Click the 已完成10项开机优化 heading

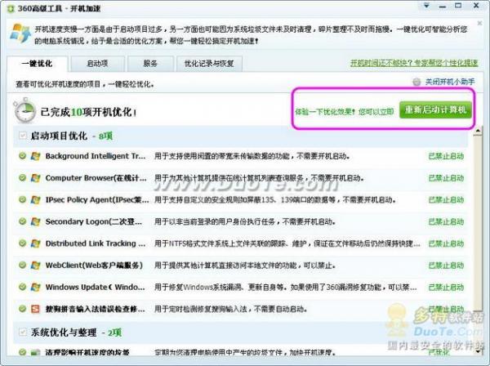click(x=88, y=112)
